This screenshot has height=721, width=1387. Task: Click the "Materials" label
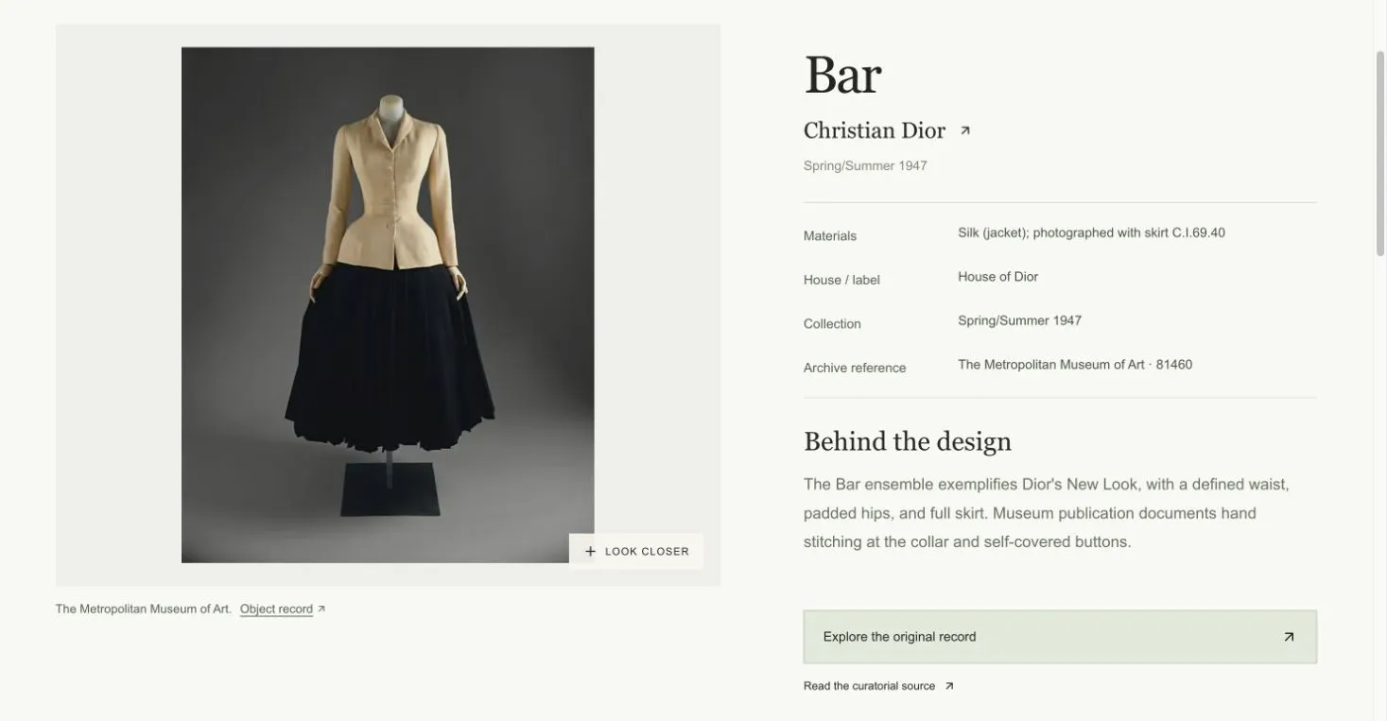[x=830, y=236]
